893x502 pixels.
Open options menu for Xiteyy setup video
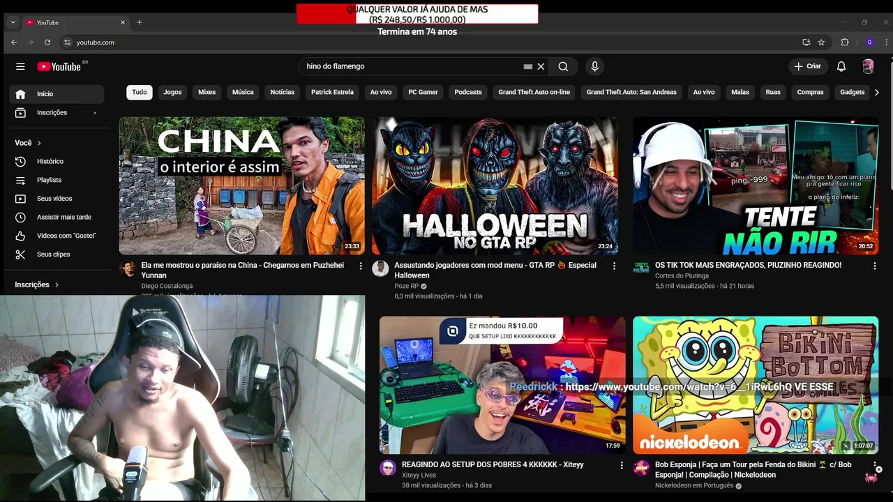tap(622, 465)
